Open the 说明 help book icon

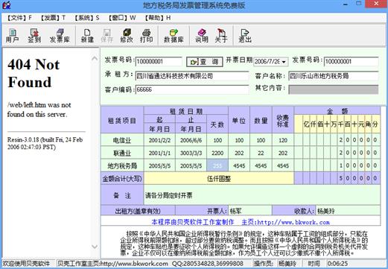pyautogui.click(x=202, y=36)
